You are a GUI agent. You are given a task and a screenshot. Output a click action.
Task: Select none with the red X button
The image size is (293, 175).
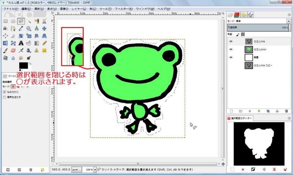pos(242,170)
